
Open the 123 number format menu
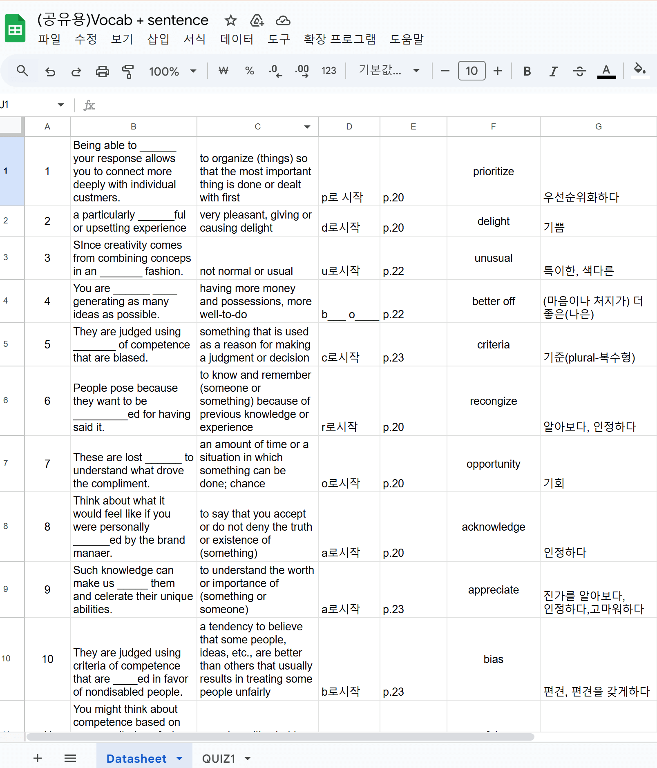point(329,71)
